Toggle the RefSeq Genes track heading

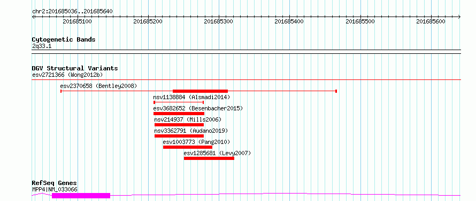[x=55, y=183]
